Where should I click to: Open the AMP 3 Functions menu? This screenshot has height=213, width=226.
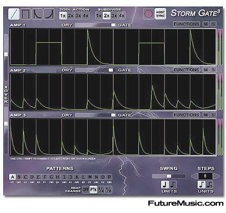click(187, 115)
